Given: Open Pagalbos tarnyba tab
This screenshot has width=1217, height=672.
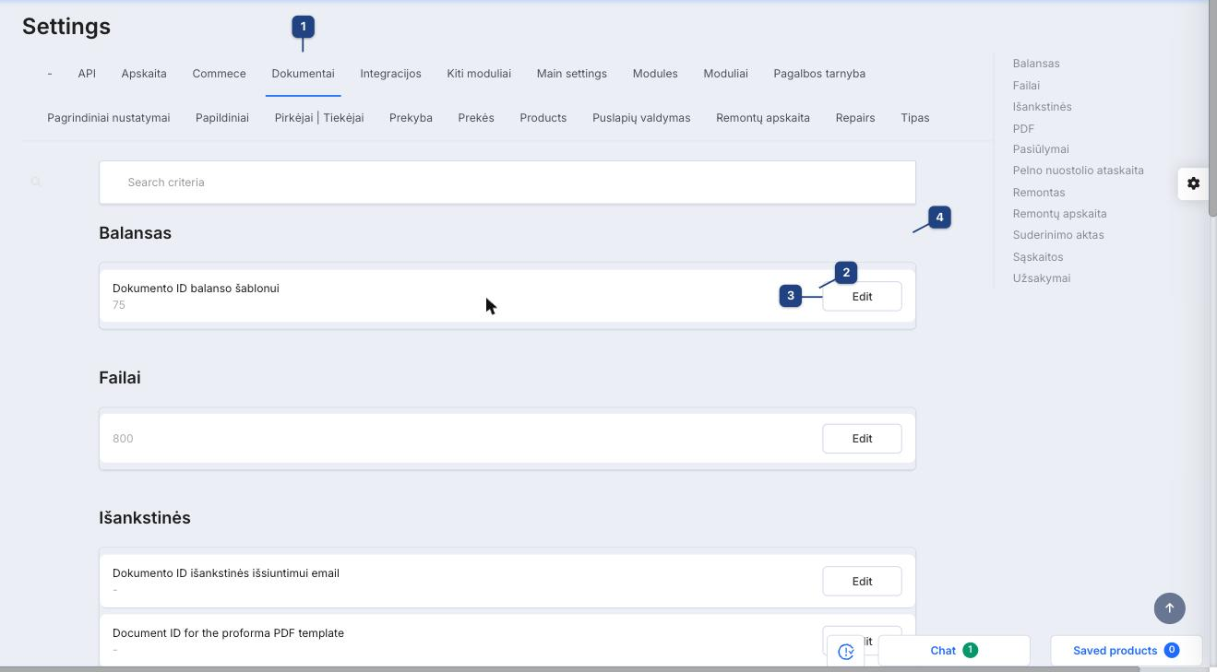Looking at the screenshot, I should [819, 74].
